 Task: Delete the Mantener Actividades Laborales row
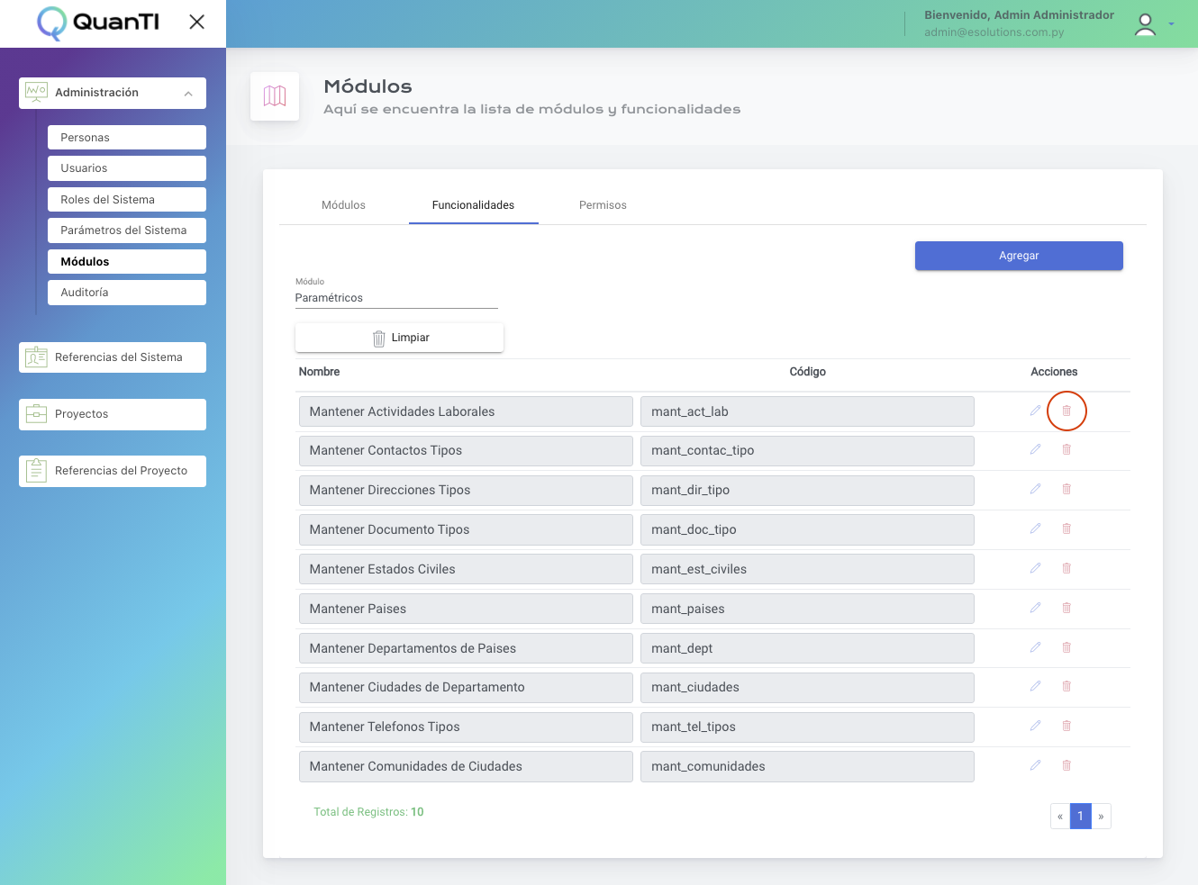1066,411
